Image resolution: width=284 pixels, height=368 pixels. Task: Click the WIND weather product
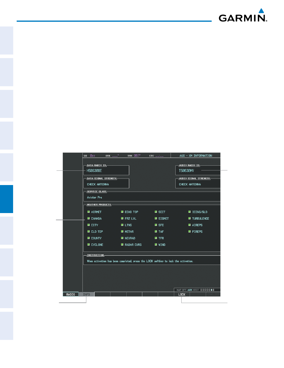coord(160,245)
